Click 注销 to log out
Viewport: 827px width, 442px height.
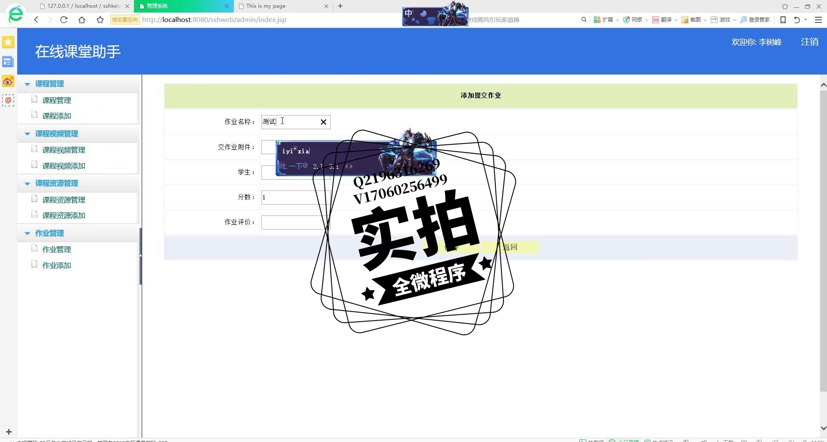[x=809, y=42]
